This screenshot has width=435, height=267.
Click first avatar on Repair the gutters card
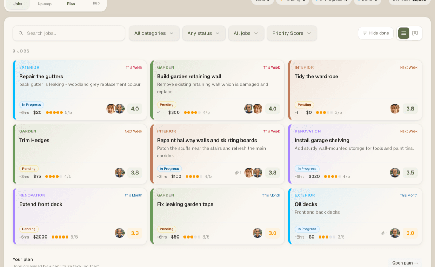111,109
